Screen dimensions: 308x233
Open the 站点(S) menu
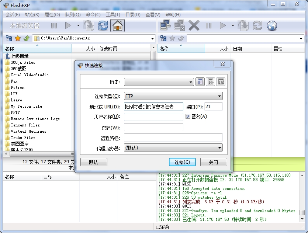[x=32, y=15]
